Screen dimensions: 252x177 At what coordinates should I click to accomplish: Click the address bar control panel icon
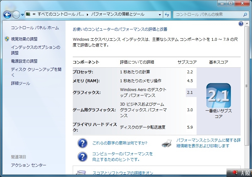point(28,14)
